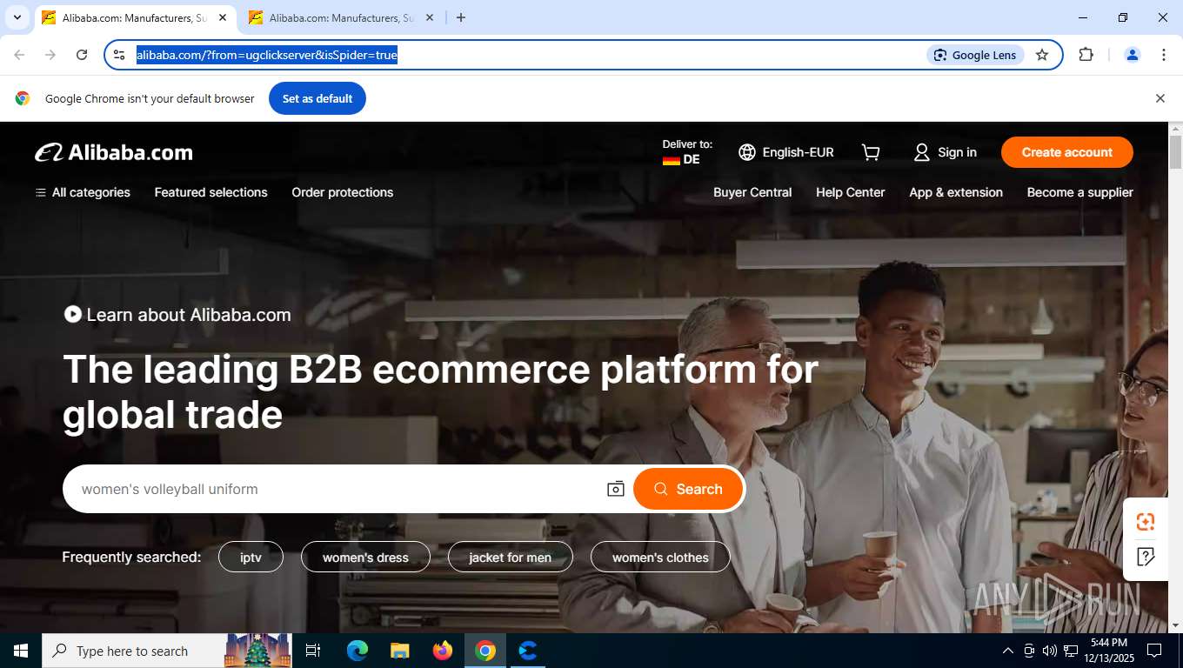Open File Explorer from the taskbar
The width and height of the screenshot is (1183, 668).
(x=399, y=651)
